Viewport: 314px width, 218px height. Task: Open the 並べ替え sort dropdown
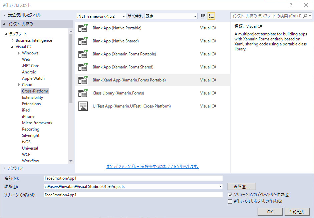coord(171,16)
